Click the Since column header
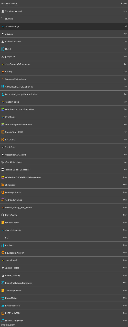Screen dimensions: 128x327 124,4
